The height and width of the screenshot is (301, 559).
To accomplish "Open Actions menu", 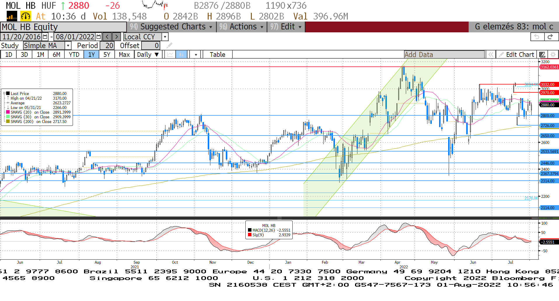I will tap(241, 27).
